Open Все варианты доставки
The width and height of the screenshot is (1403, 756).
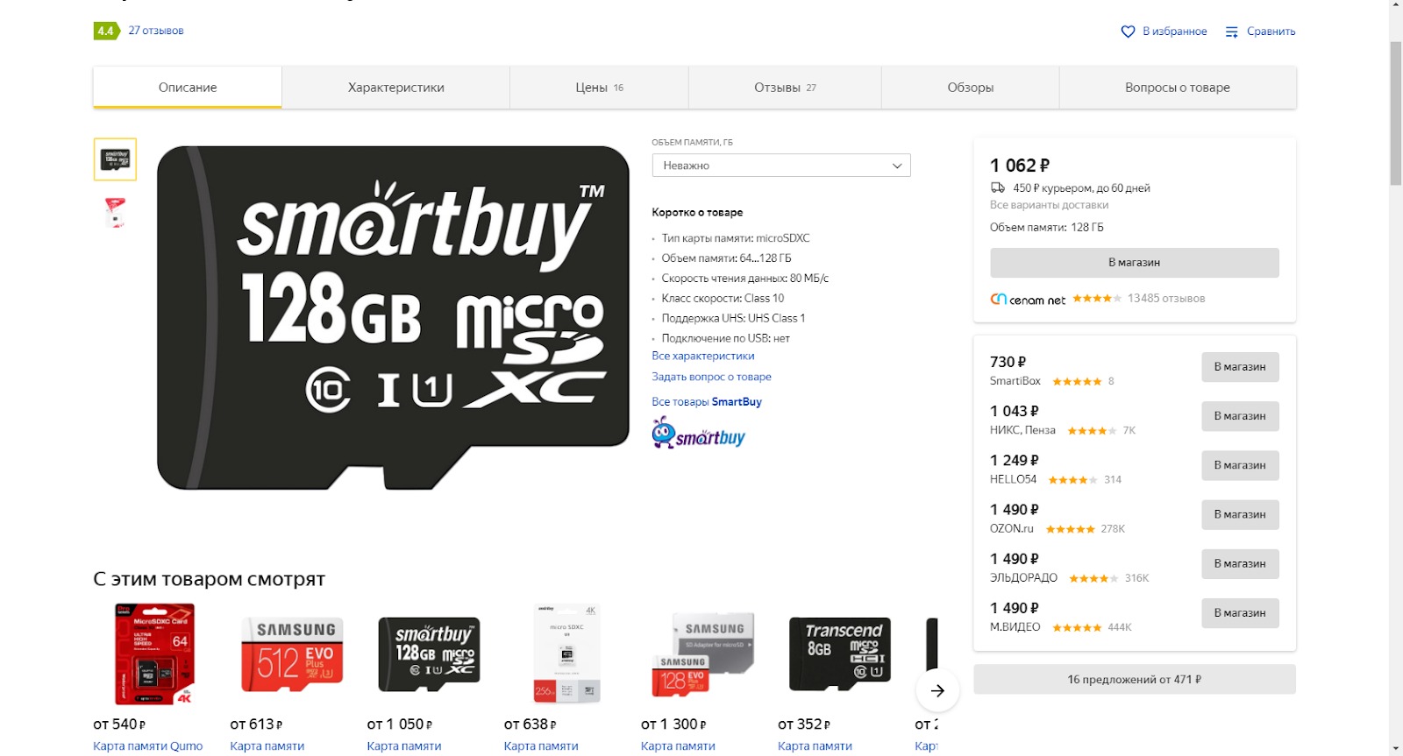[x=1049, y=205]
